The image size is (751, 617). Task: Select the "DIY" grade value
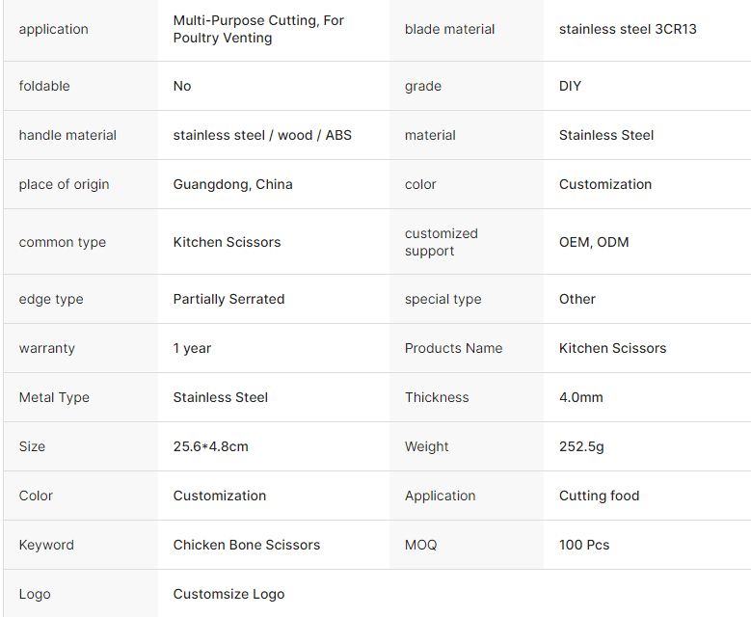(570, 86)
